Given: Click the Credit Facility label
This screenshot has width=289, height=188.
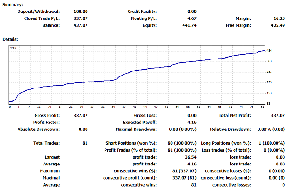Looking at the screenshot, I should (142, 11).
